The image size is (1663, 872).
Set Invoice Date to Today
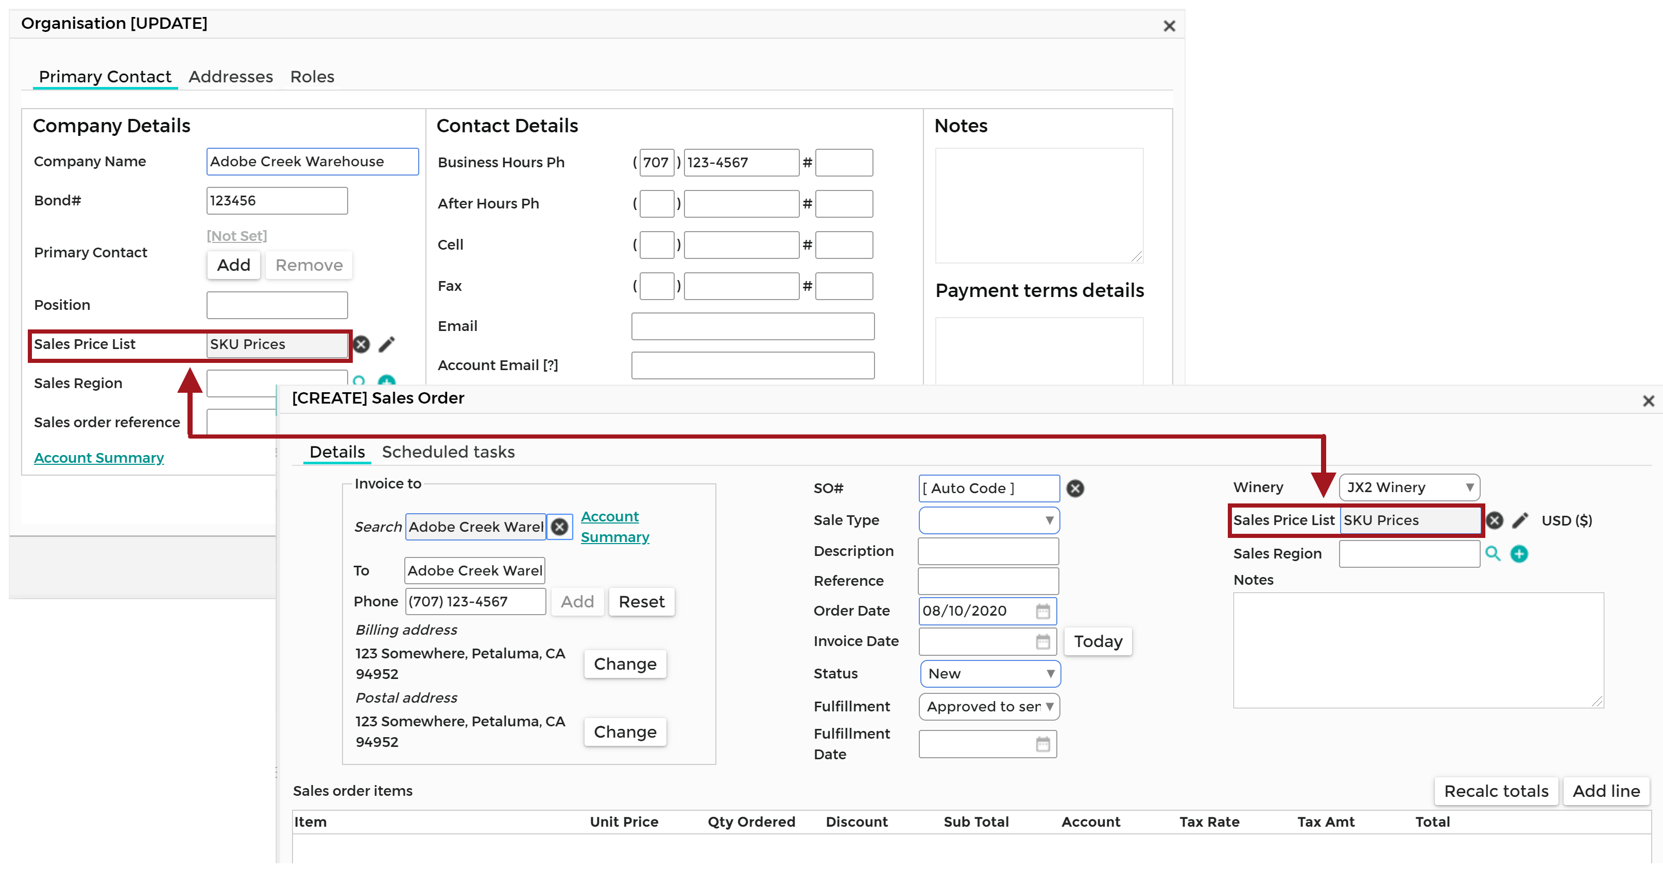pos(1098,641)
